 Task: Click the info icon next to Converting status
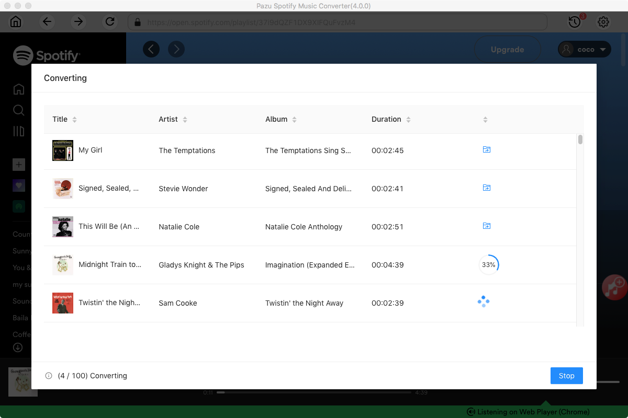pos(48,375)
